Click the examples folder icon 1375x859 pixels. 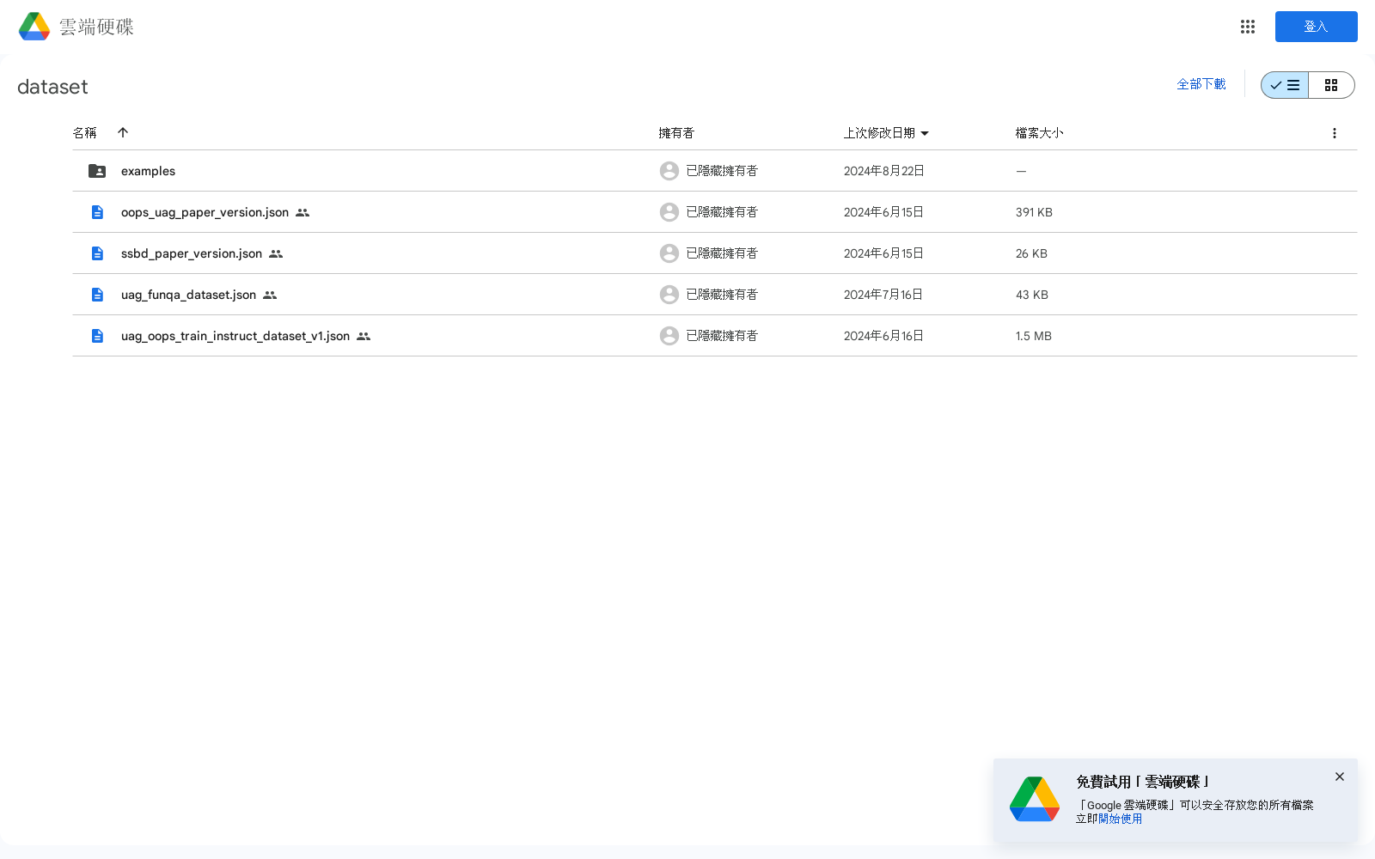point(97,171)
